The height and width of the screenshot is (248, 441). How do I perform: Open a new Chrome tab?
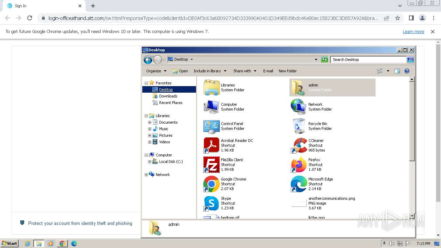click(x=93, y=6)
